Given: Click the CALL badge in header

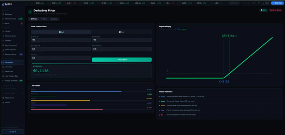Looking at the screenshot, I should [263, 10].
